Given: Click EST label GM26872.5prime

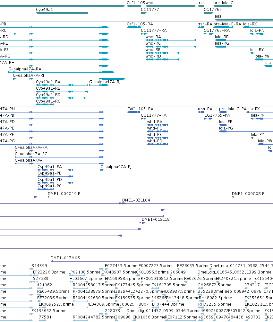Looking at the screenshot, I should tap(214, 285).
